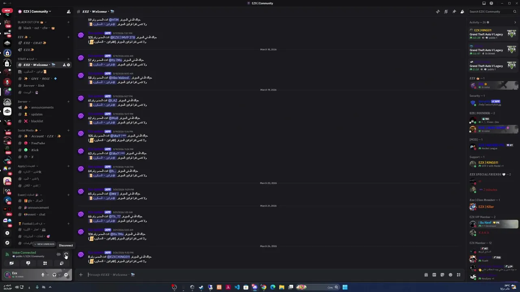This screenshot has width=520, height=292.
Task: Jump to NEW UNREADS
Action: coord(44,244)
